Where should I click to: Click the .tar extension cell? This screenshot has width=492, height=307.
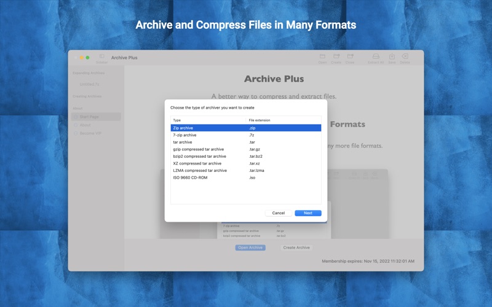pos(252,142)
